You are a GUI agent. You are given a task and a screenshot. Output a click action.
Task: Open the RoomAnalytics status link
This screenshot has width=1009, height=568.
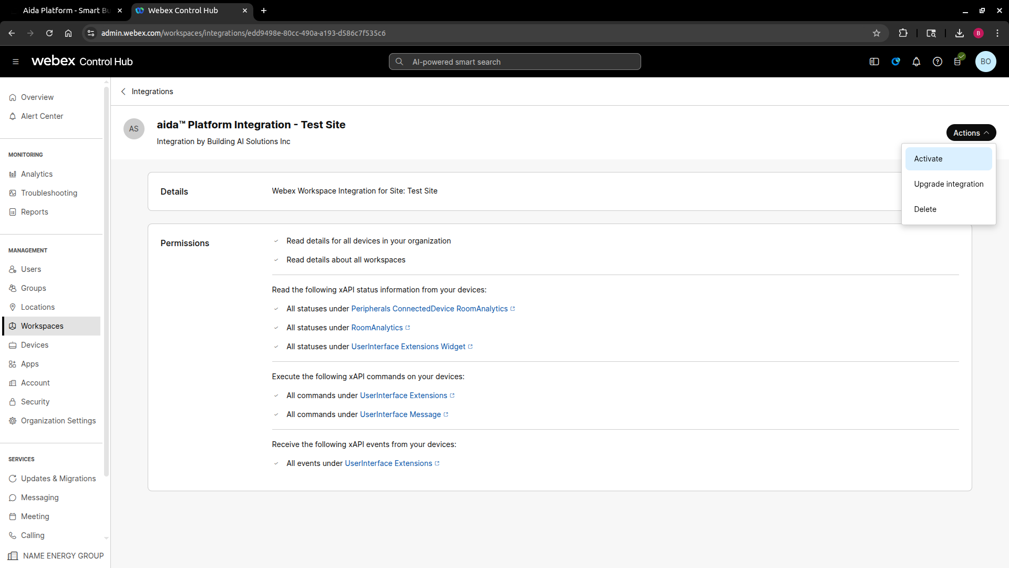(x=377, y=328)
